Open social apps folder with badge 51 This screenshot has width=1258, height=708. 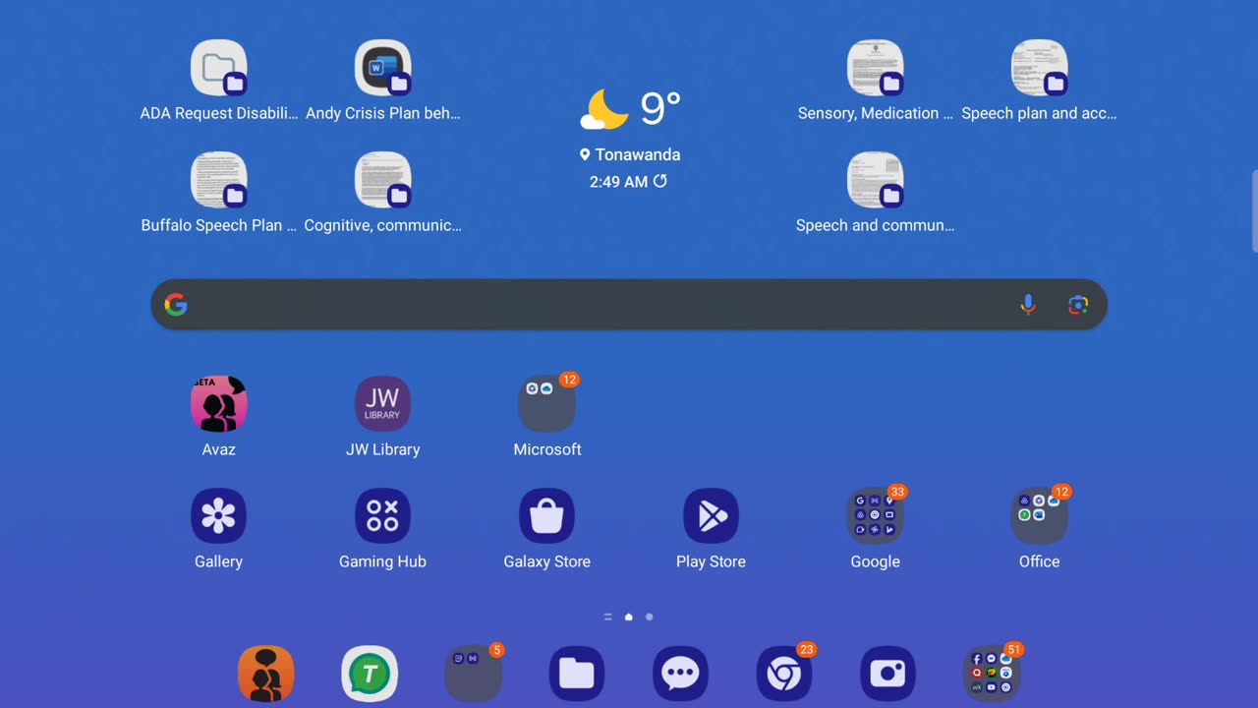pos(992,675)
